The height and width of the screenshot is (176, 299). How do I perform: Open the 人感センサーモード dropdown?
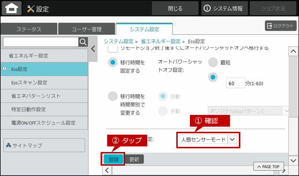pyautogui.click(x=208, y=140)
